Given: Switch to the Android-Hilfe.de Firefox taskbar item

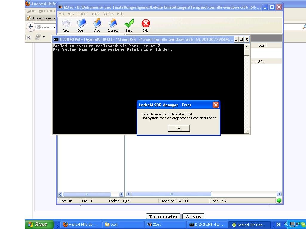Looking at the screenshot, I should 80,225.
